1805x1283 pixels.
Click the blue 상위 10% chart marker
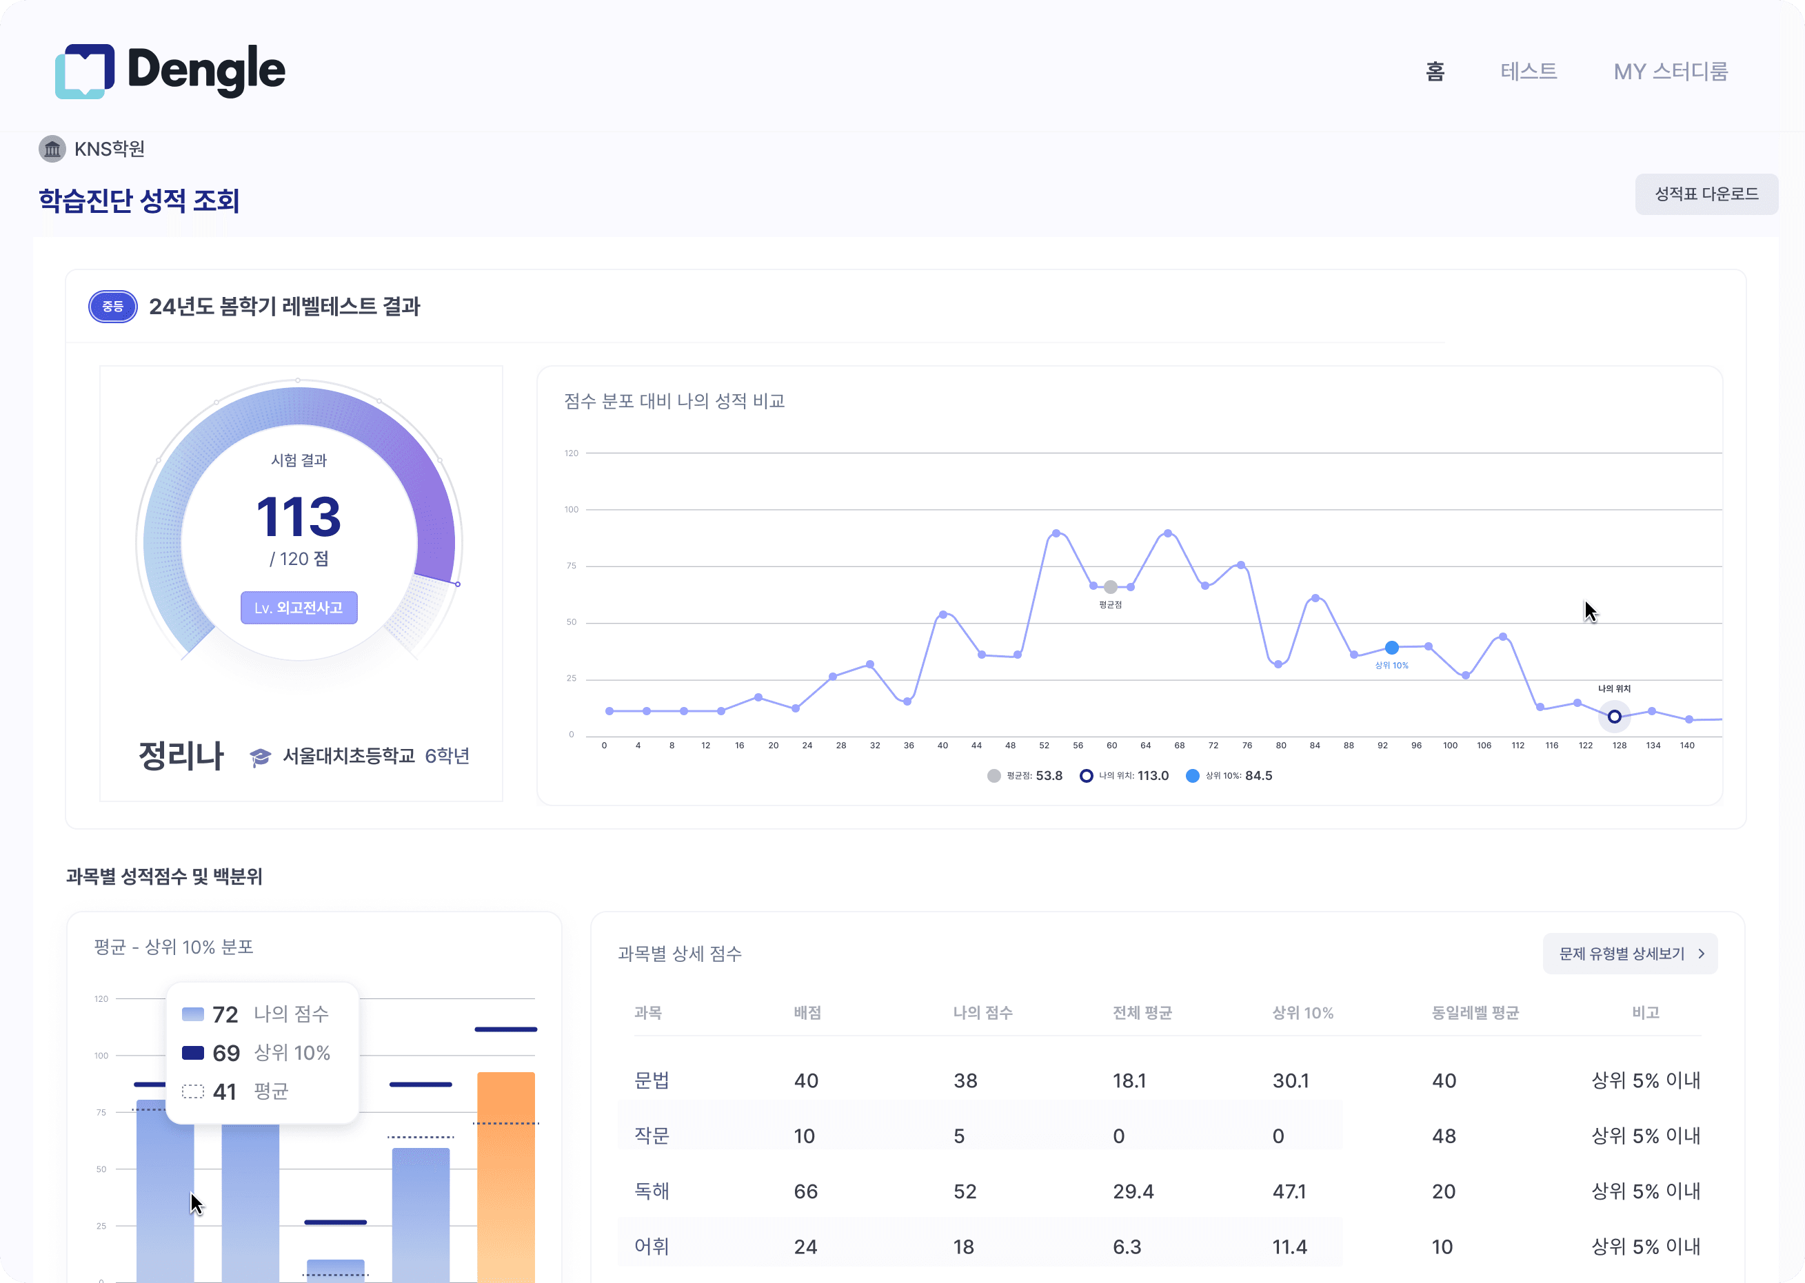[1392, 648]
